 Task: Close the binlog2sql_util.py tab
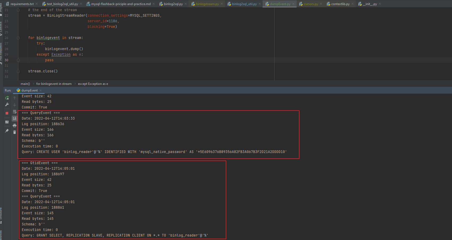tap(260, 4)
